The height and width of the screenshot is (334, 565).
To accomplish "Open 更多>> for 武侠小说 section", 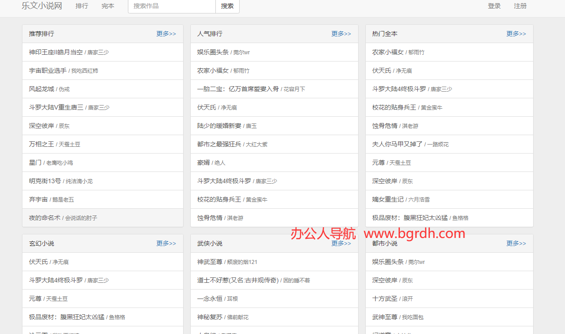I will (341, 243).
